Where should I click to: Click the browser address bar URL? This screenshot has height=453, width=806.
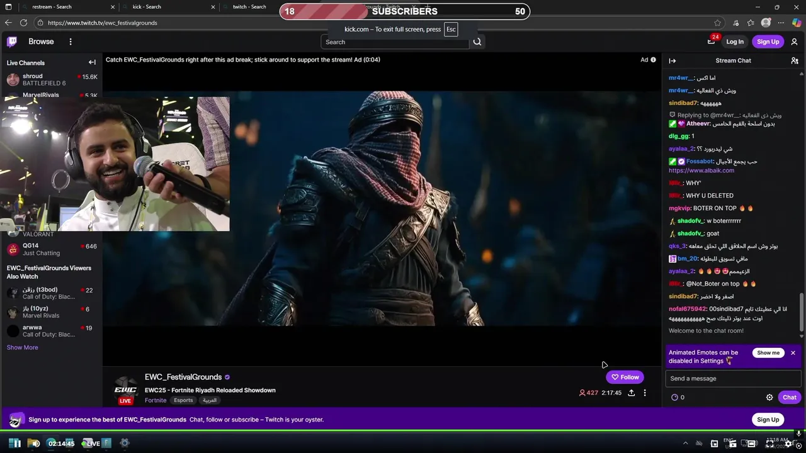coord(103,23)
